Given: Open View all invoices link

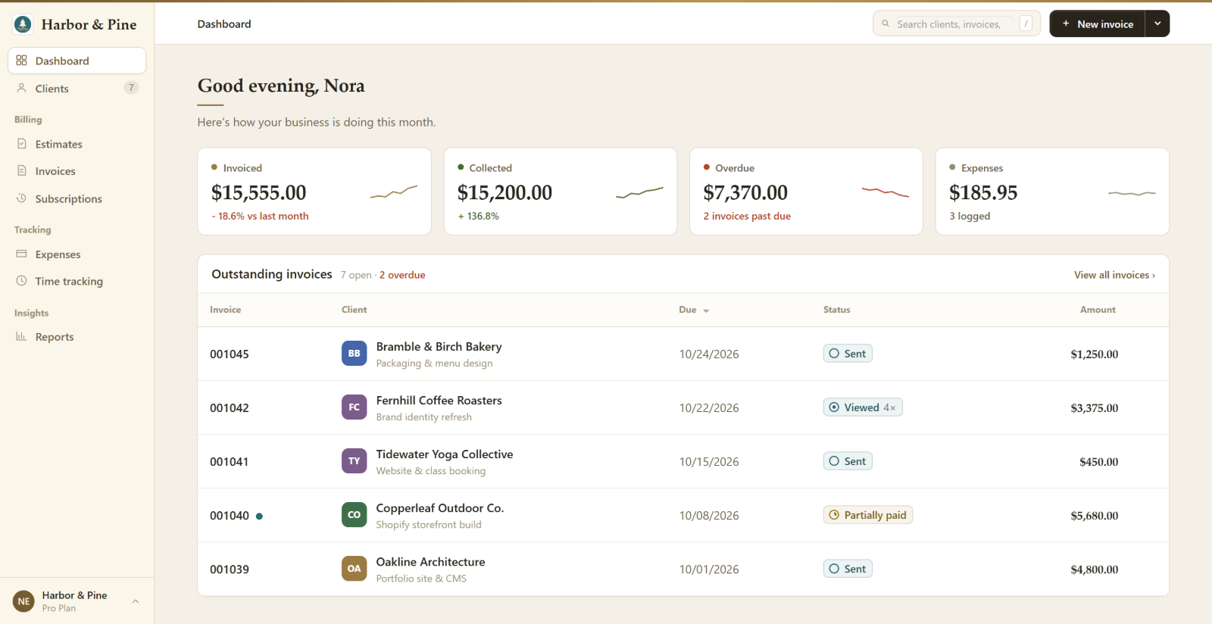Looking at the screenshot, I should click(1114, 275).
